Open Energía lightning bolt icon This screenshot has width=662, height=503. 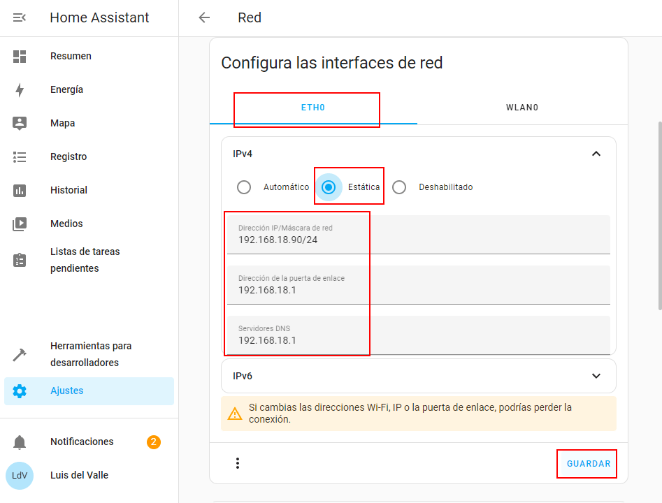pos(20,90)
